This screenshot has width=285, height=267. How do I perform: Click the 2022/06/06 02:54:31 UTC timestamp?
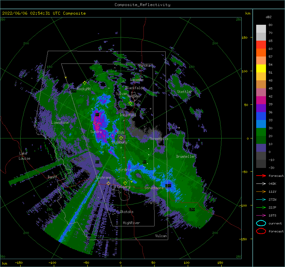tap(44, 13)
